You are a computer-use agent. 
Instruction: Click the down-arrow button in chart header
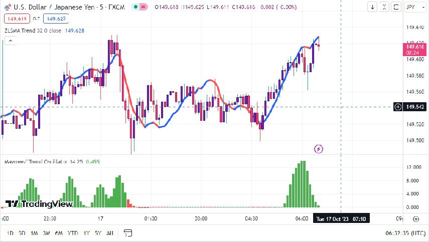[x=372, y=7]
